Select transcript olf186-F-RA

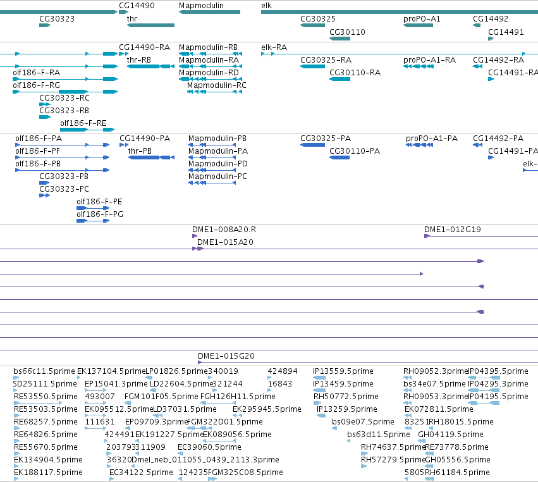click(65, 79)
